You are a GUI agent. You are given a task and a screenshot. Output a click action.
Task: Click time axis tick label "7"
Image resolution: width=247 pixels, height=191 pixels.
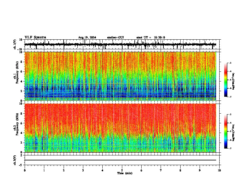(161, 170)
